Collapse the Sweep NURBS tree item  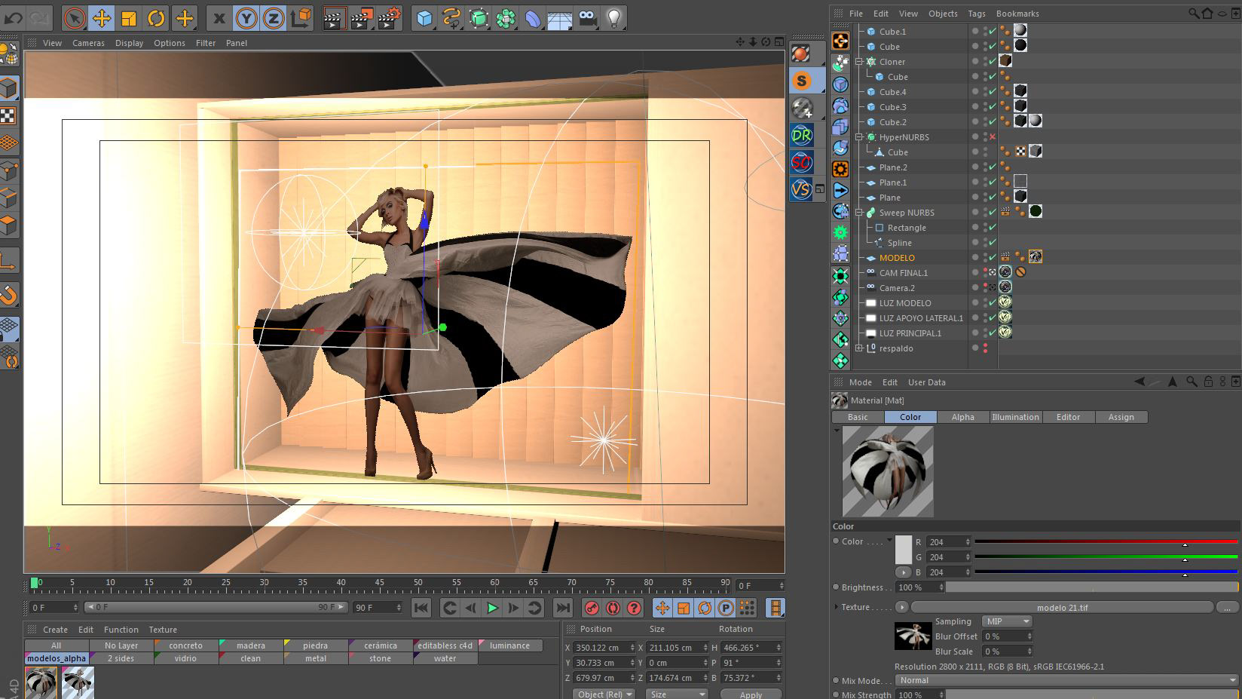pyautogui.click(x=859, y=213)
